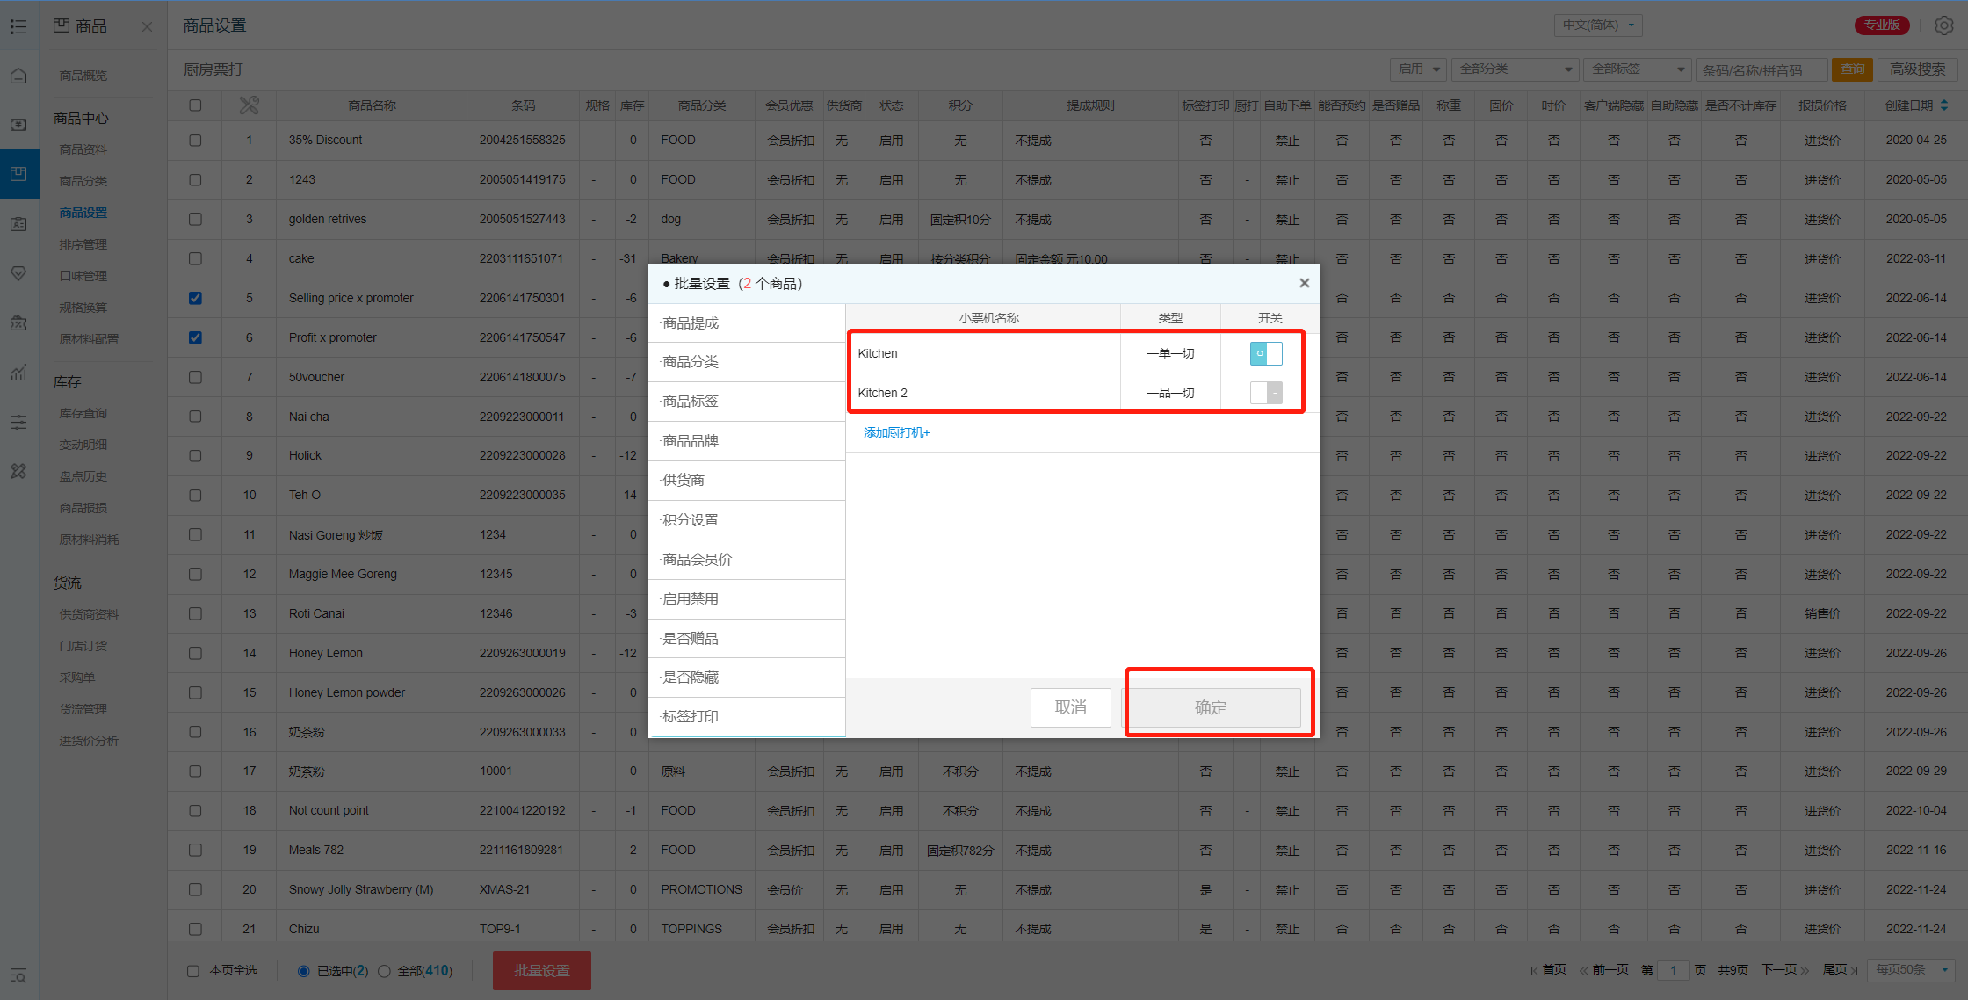Open the 中文(简体) language dropdown
Viewport: 1968px width, 1000px height.
click(1598, 25)
